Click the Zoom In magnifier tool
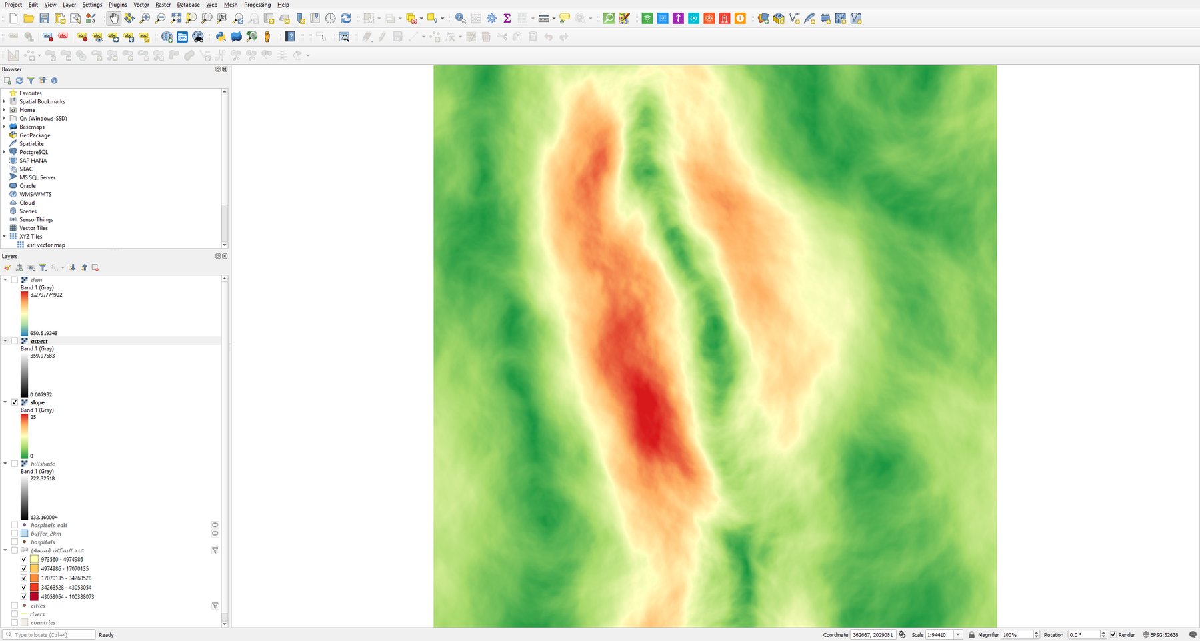Image resolution: width=1200 pixels, height=641 pixels. point(145,19)
